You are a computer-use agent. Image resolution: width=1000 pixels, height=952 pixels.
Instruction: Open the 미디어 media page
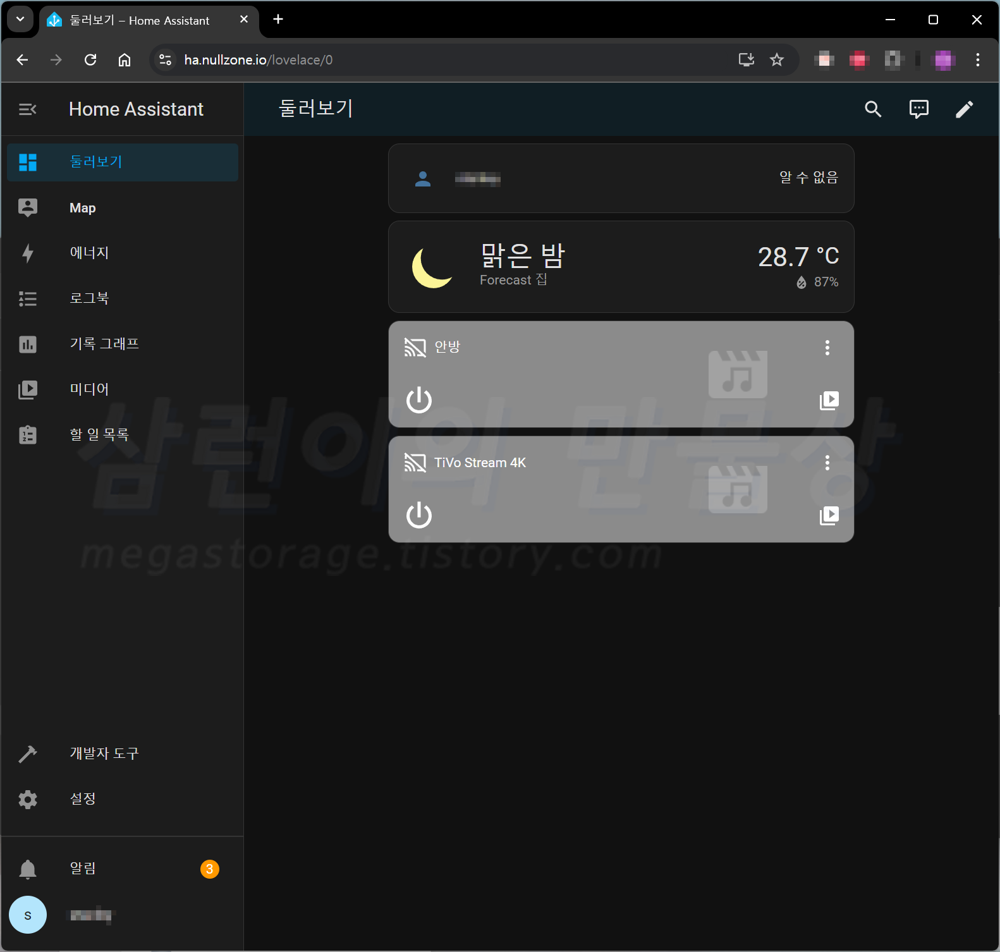coord(123,390)
